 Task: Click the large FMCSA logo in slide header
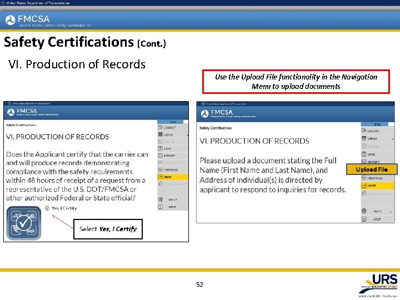click(x=48, y=21)
